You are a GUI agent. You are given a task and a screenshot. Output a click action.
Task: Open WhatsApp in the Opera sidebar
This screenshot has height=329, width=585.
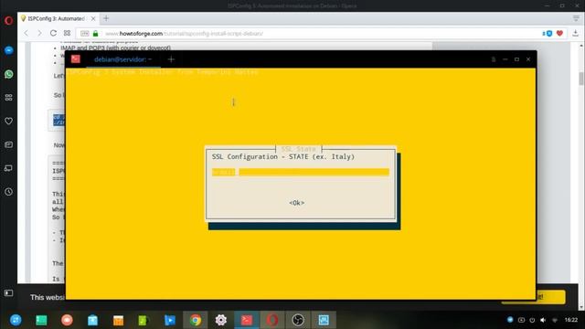(x=8, y=74)
